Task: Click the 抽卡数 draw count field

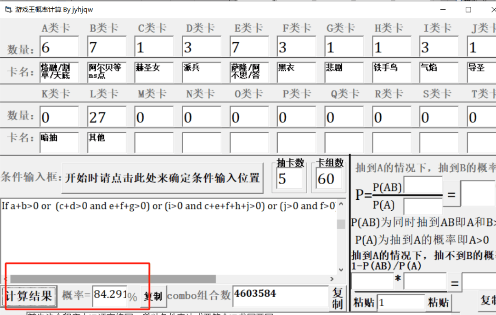Action: pyautogui.click(x=289, y=179)
